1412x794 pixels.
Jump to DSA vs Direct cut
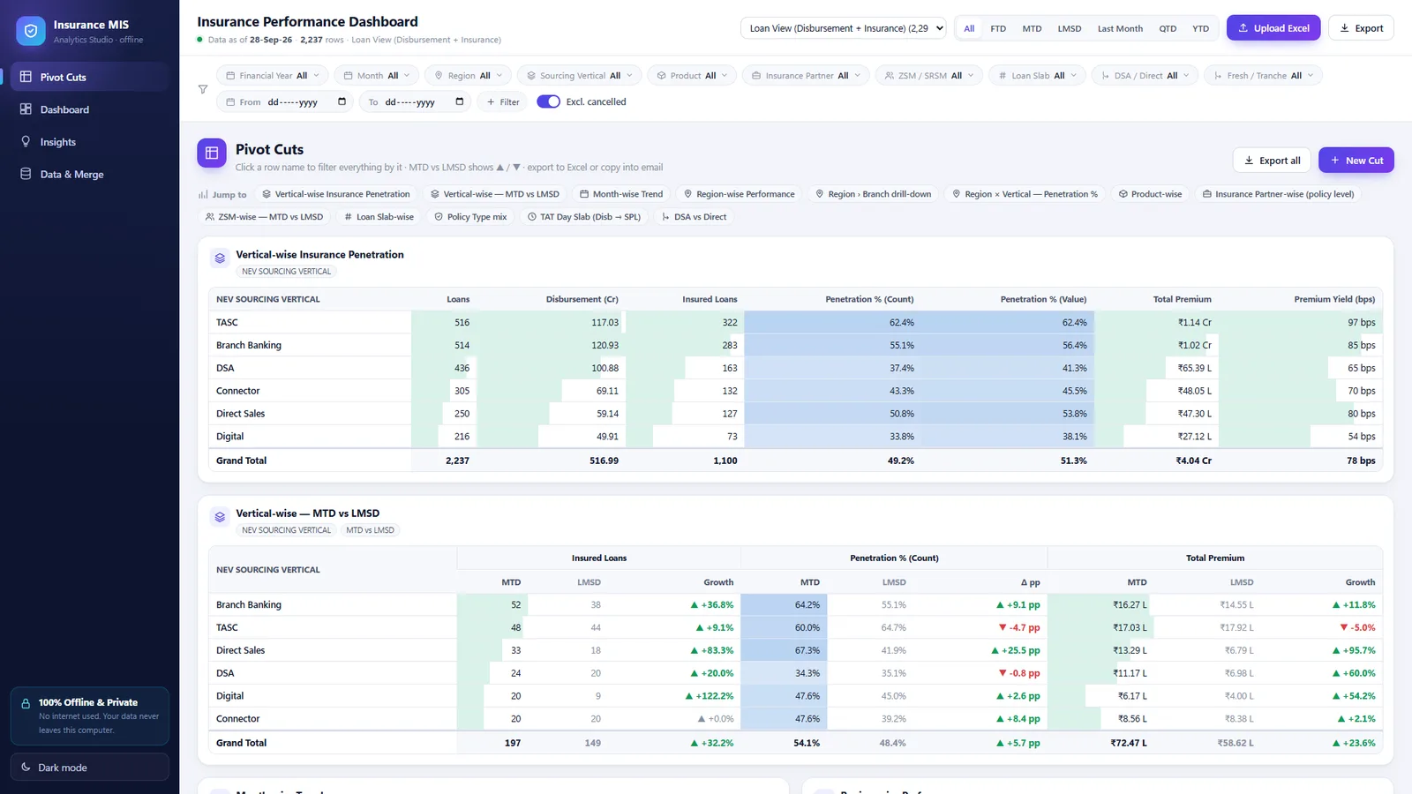click(x=694, y=217)
